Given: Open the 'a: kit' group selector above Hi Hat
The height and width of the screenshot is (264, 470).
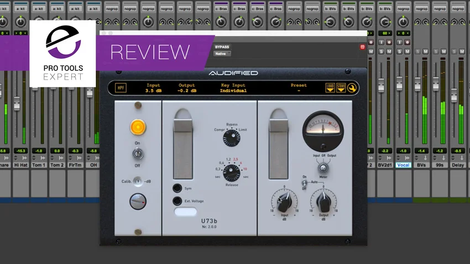Looking at the screenshot, I should point(20,9).
